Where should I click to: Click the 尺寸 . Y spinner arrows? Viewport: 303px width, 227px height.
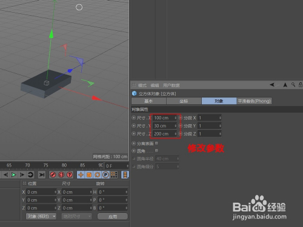175,126
